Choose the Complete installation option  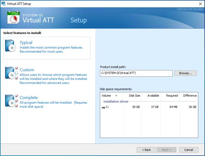pyautogui.click(x=29, y=98)
